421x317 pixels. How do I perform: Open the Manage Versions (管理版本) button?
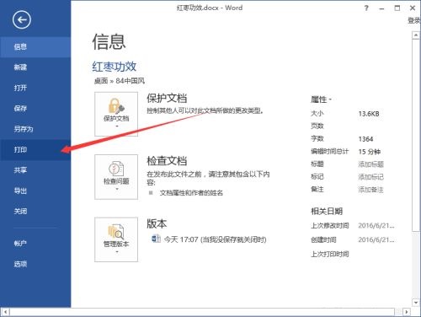click(x=116, y=239)
